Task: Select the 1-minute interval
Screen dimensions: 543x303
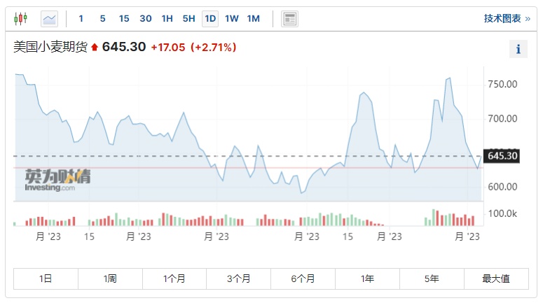Action: [81, 18]
